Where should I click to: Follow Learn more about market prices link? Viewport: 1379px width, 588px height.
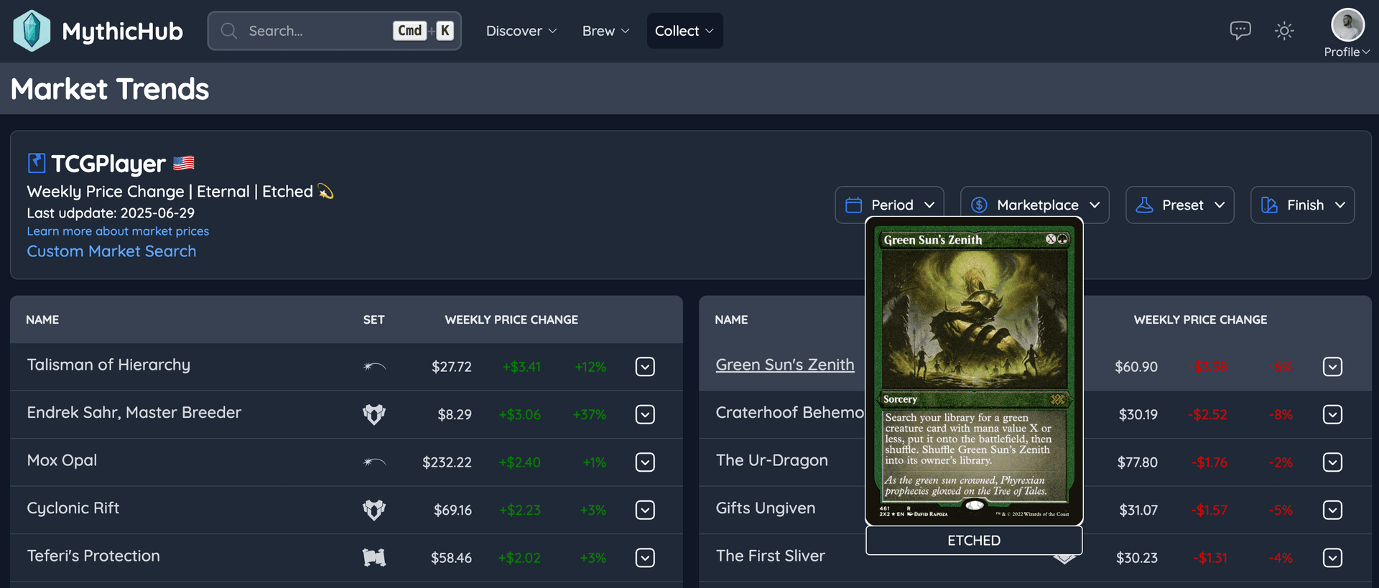click(x=118, y=231)
